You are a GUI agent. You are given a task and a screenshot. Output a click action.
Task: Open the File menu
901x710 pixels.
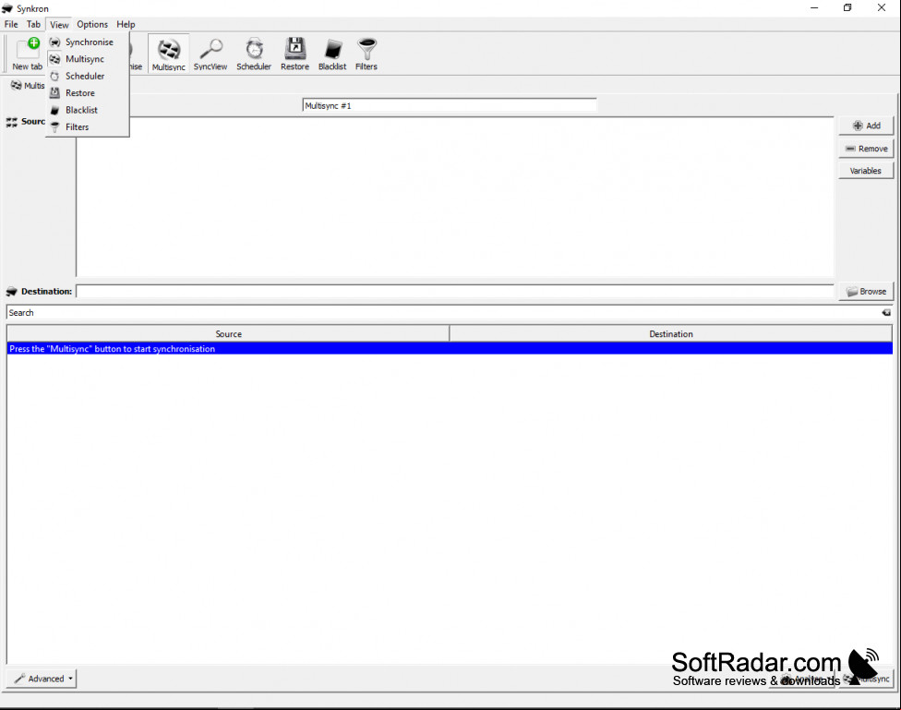point(11,24)
